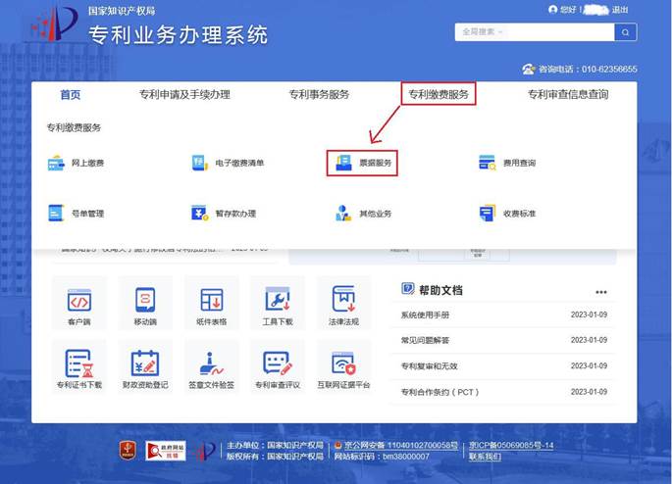The width and height of the screenshot is (672, 484).
Task: Open the 专利缴费服务 menu tab
Action: (439, 94)
